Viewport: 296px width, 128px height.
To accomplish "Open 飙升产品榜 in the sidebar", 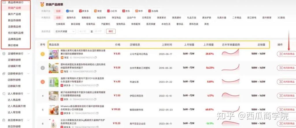I will click(x=14, y=14).
